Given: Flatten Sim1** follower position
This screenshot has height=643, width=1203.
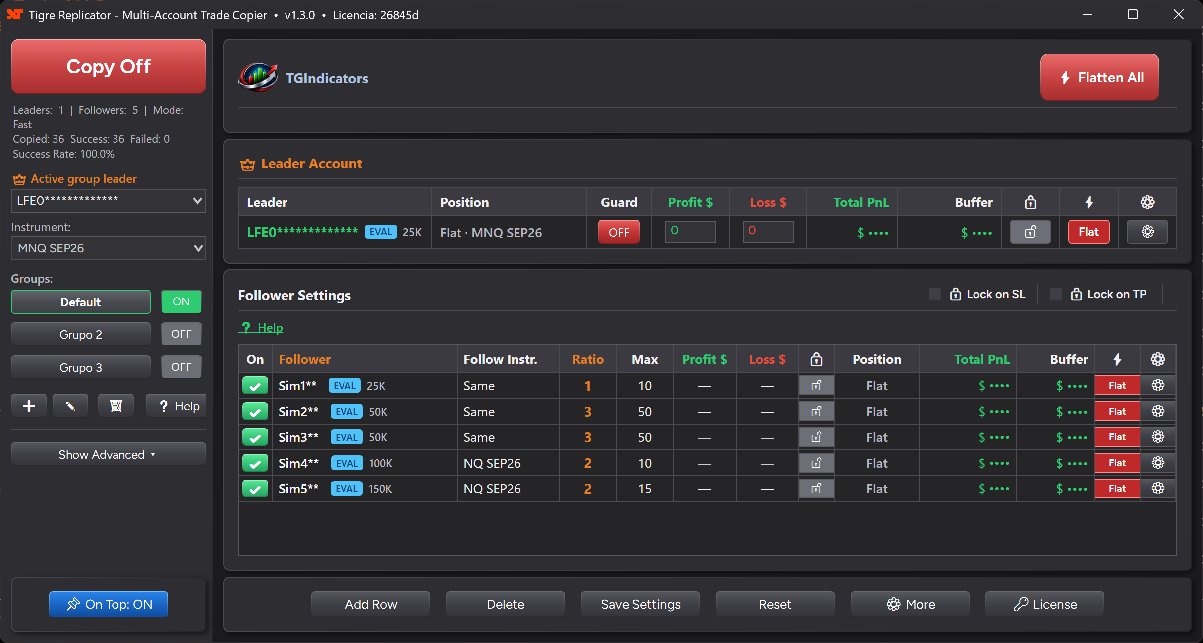Looking at the screenshot, I should pos(1117,385).
